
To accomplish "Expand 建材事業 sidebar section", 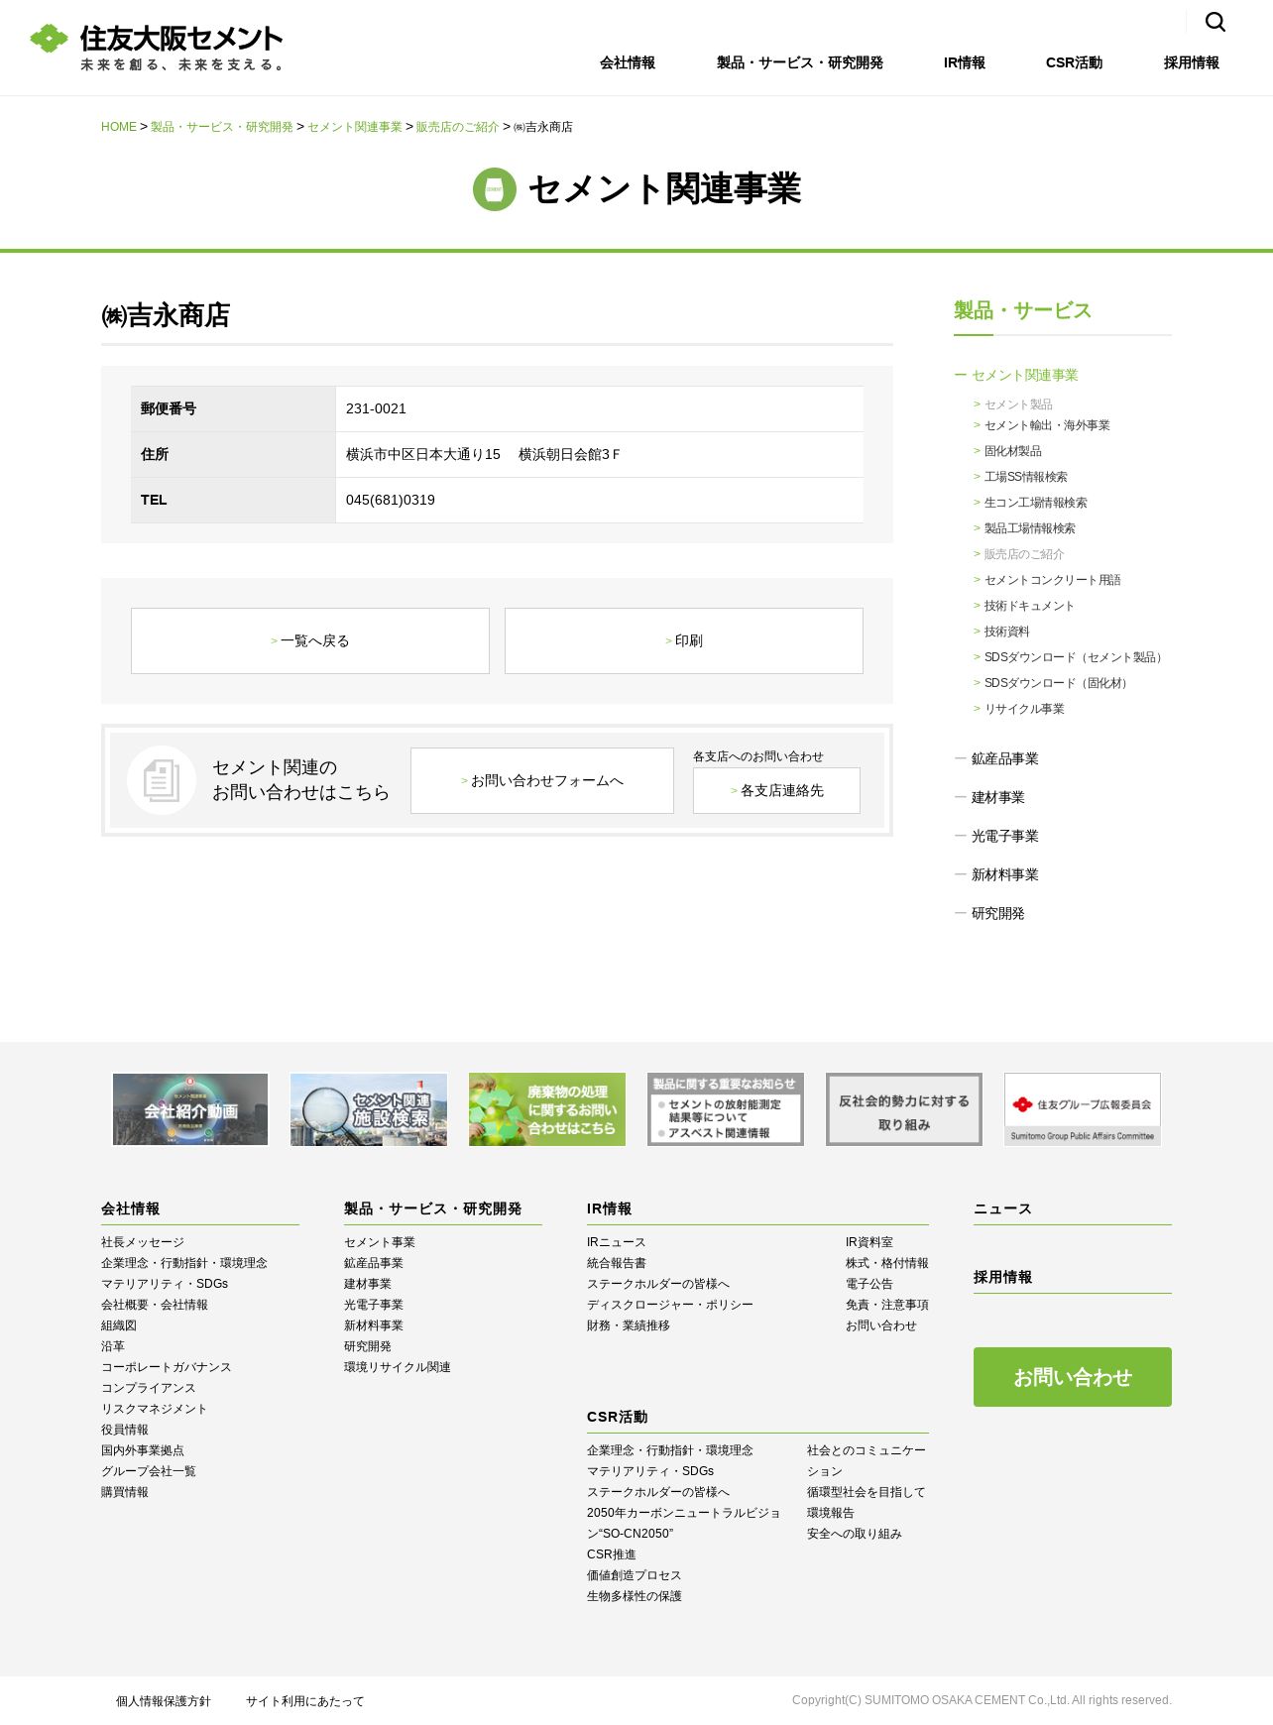I will 989,797.
